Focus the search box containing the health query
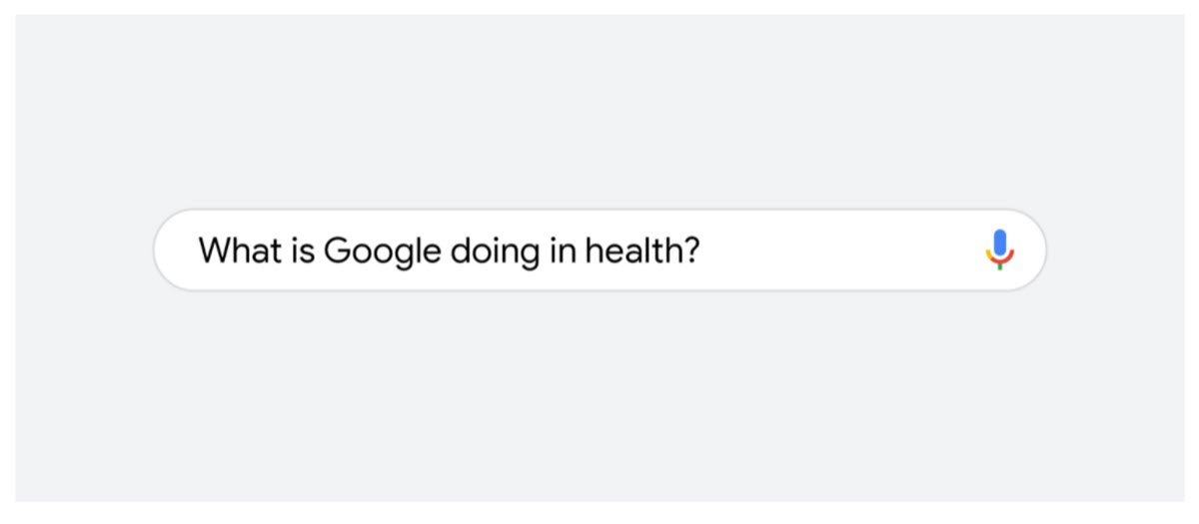Screen dimensions: 1199x524 [x=599, y=250]
